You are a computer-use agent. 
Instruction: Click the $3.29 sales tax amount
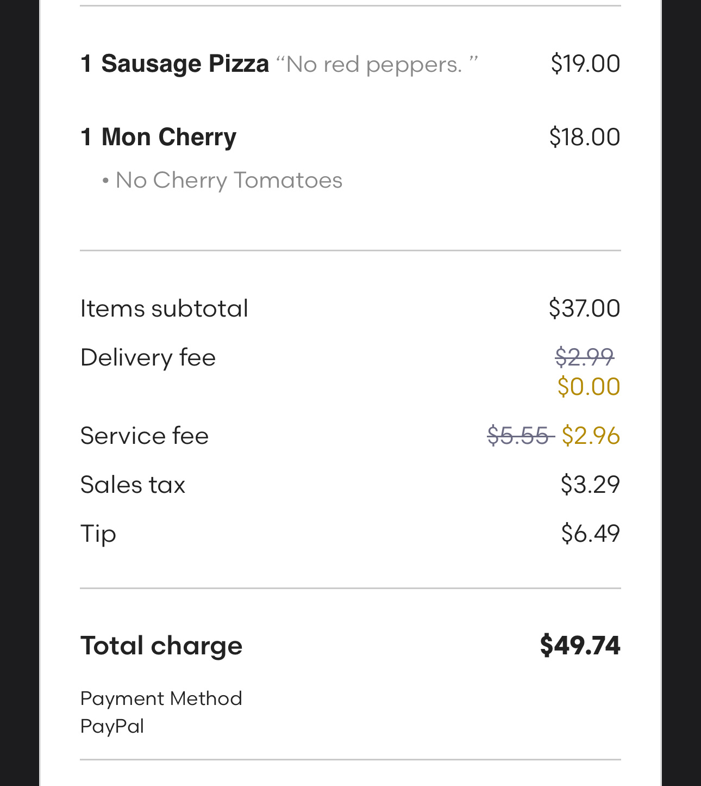click(x=590, y=485)
